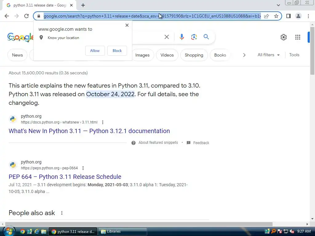315x236 pixels.
Task: Click horizontal scrollbar right arrow
Action: [x=307, y=224]
